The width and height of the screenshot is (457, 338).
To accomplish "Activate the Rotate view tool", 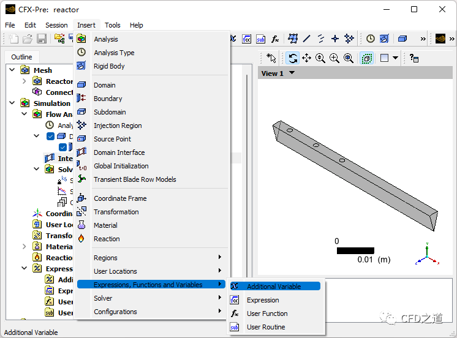I will tap(293, 58).
